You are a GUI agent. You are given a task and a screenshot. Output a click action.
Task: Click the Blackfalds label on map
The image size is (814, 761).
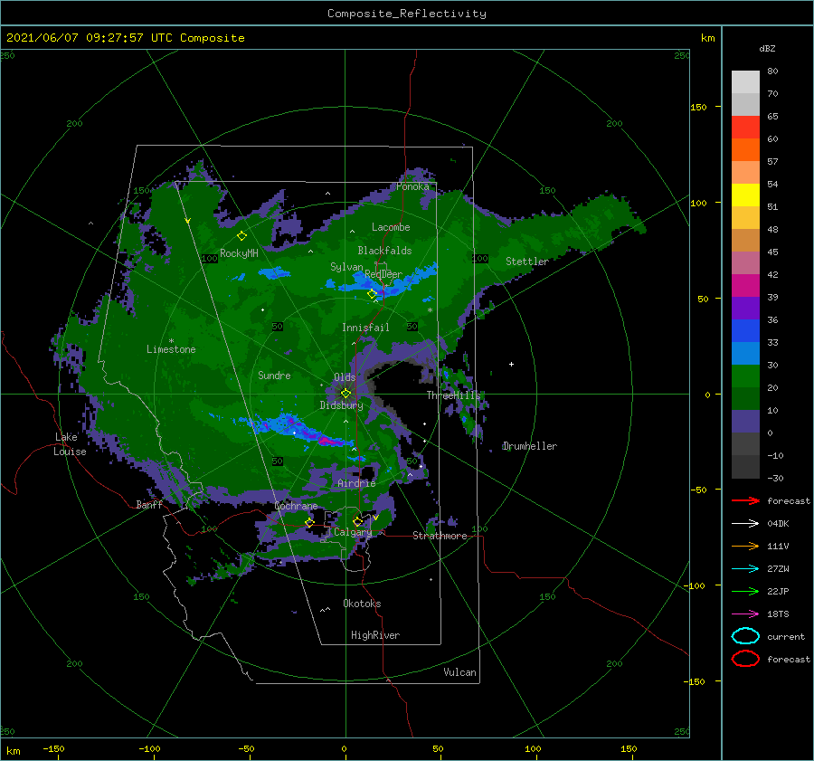[x=384, y=251]
